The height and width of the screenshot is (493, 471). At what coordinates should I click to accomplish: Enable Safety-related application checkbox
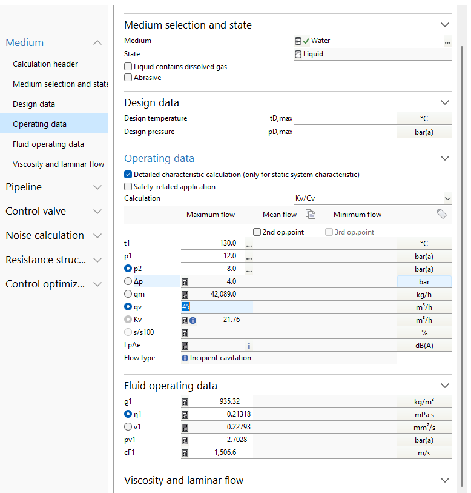(128, 186)
